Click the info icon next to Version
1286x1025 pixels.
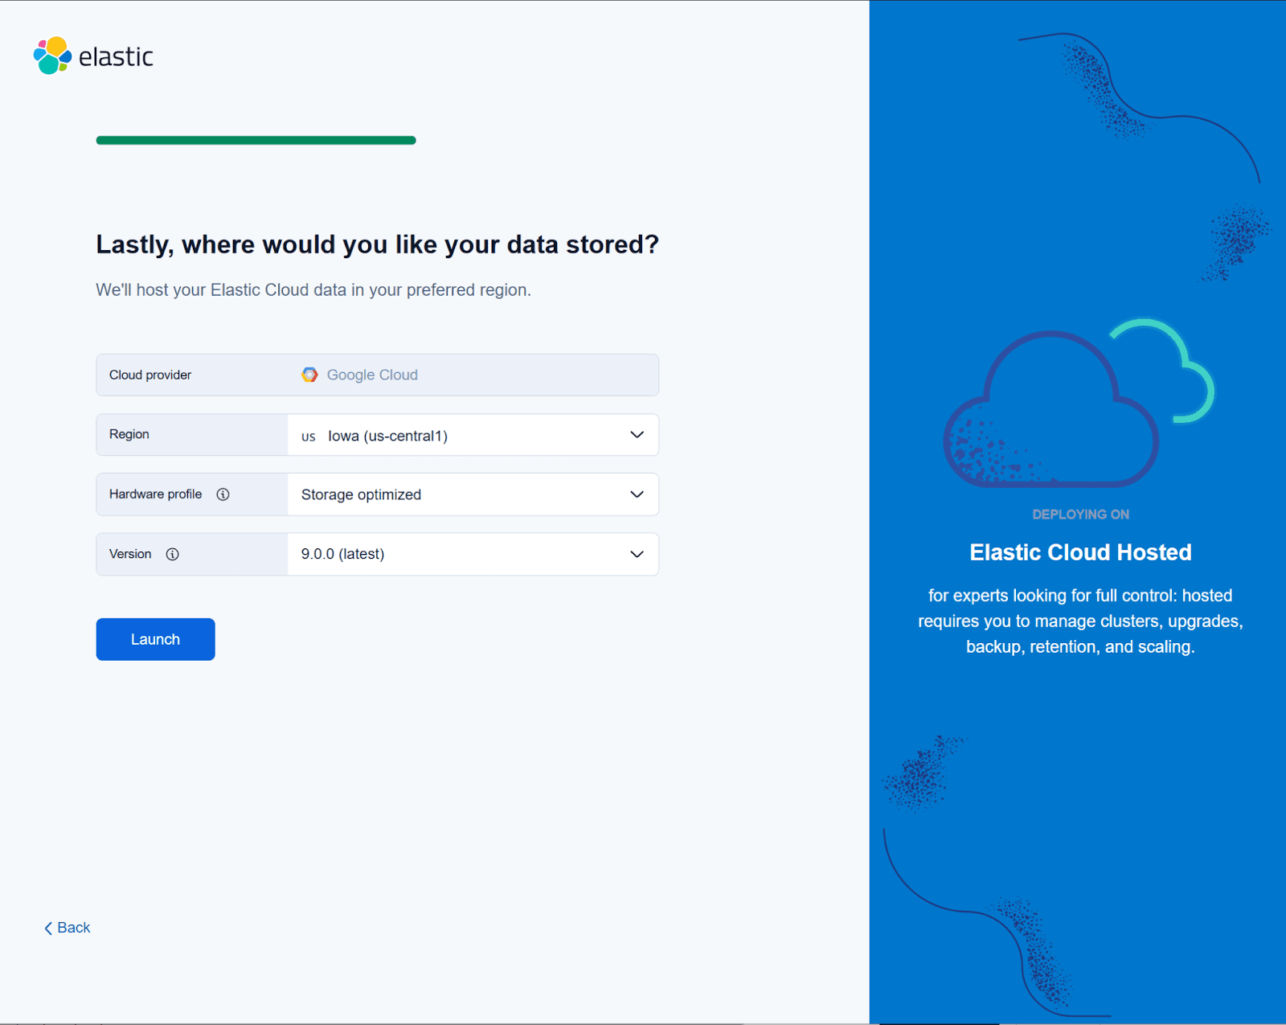click(172, 554)
